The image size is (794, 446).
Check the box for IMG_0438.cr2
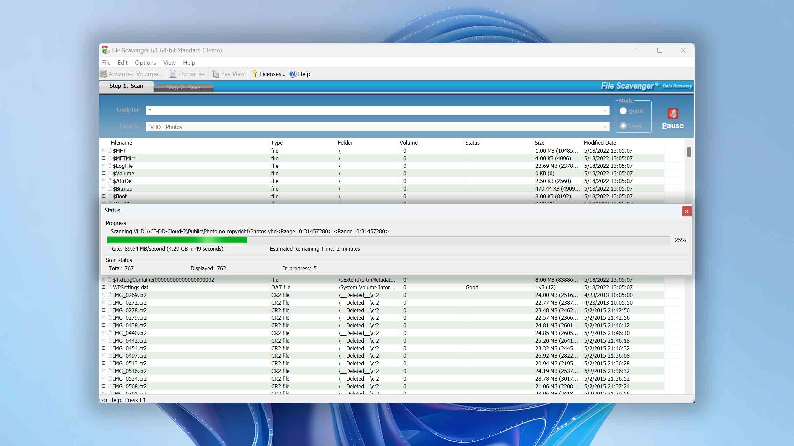(x=104, y=325)
